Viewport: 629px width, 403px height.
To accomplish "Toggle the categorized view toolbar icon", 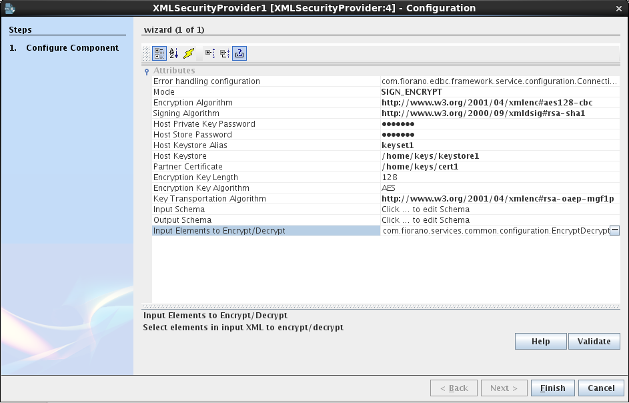I will [x=159, y=53].
